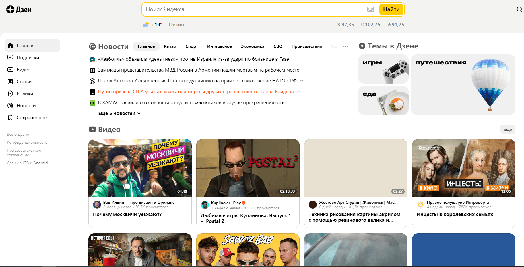Click source icon beside Посол Антонов news
This screenshot has height=267, width=524.
(92, 81)
